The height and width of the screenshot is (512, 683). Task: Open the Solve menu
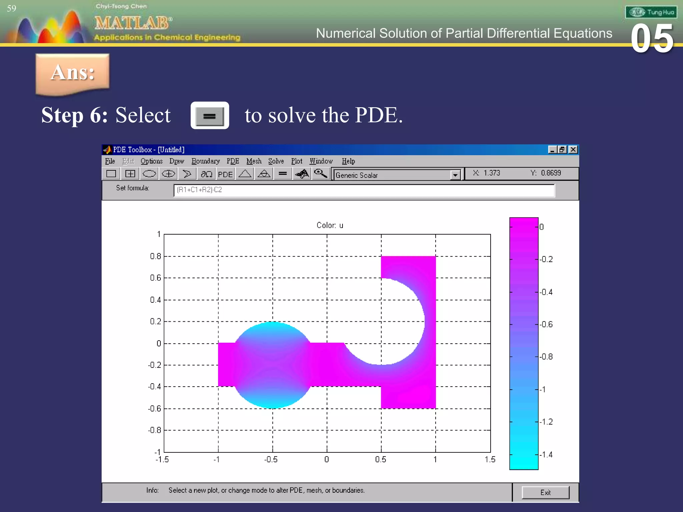(x=276, y=161)
